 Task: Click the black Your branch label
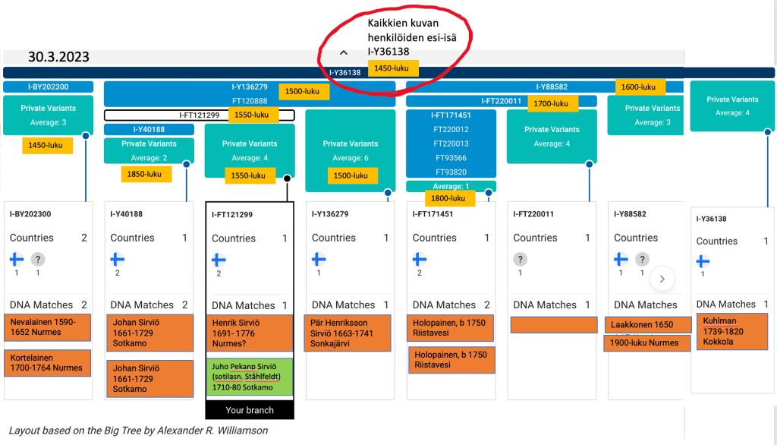pyautogui.click(x=250, y=411)
